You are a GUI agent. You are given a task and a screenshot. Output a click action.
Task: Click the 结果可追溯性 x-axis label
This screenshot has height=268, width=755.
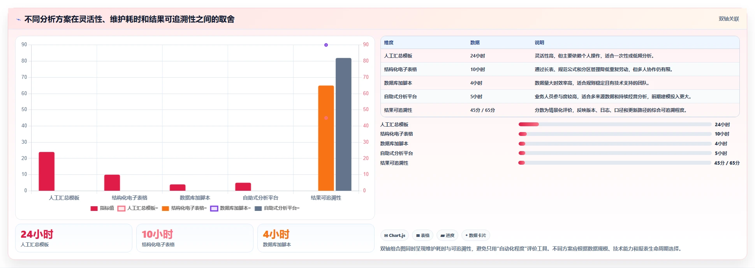tap(326, 198)
